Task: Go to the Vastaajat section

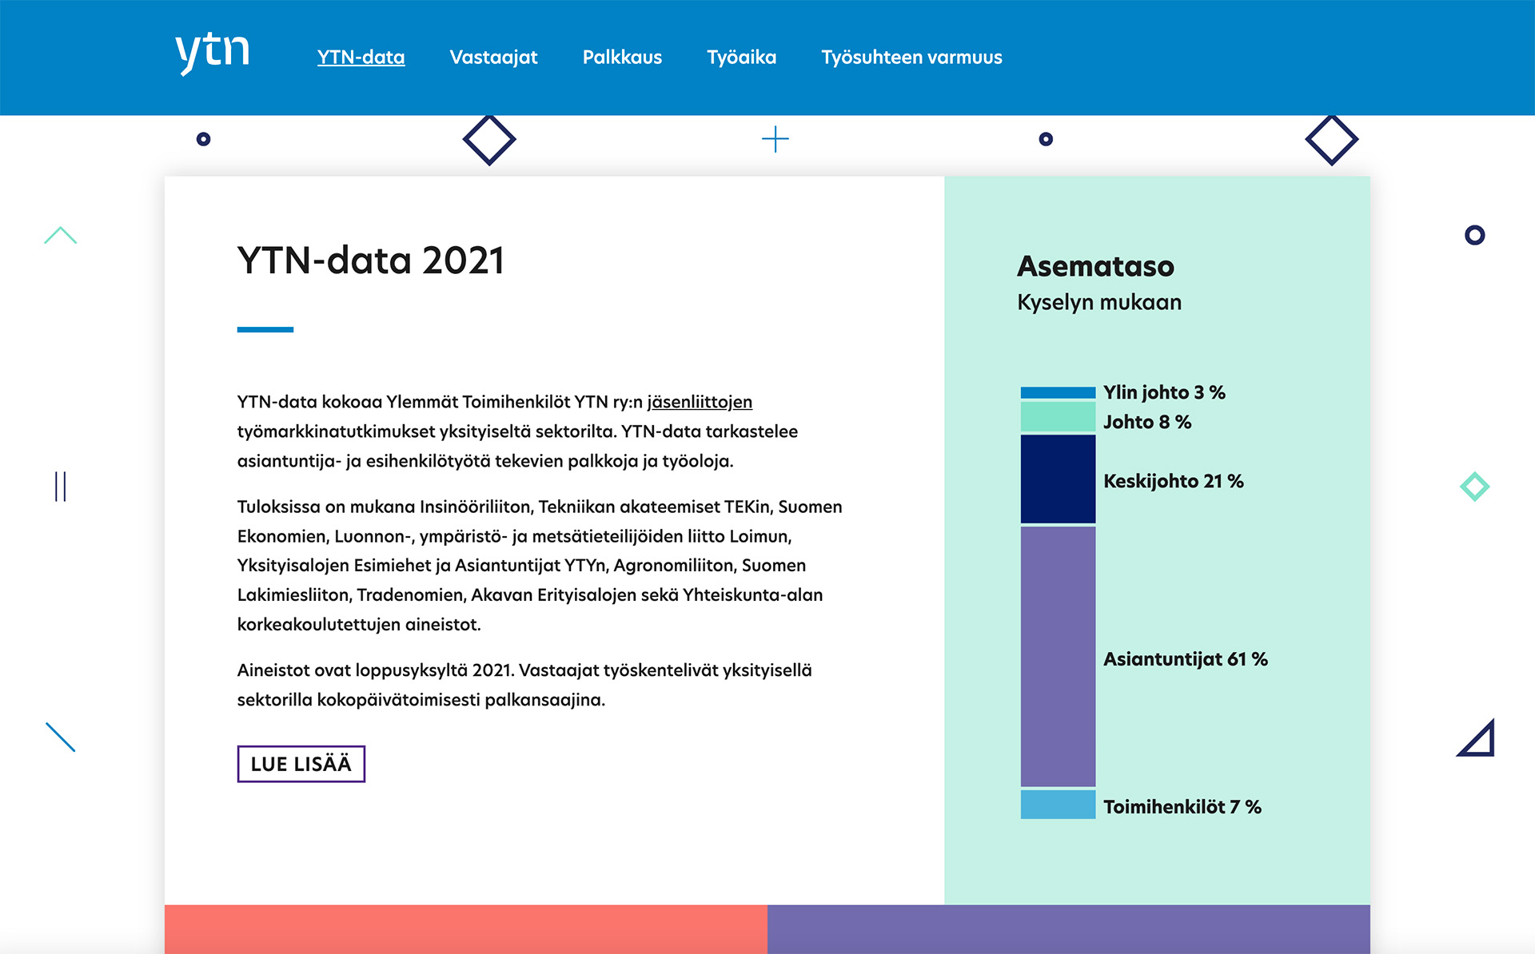Action: [x=493, y=58]
